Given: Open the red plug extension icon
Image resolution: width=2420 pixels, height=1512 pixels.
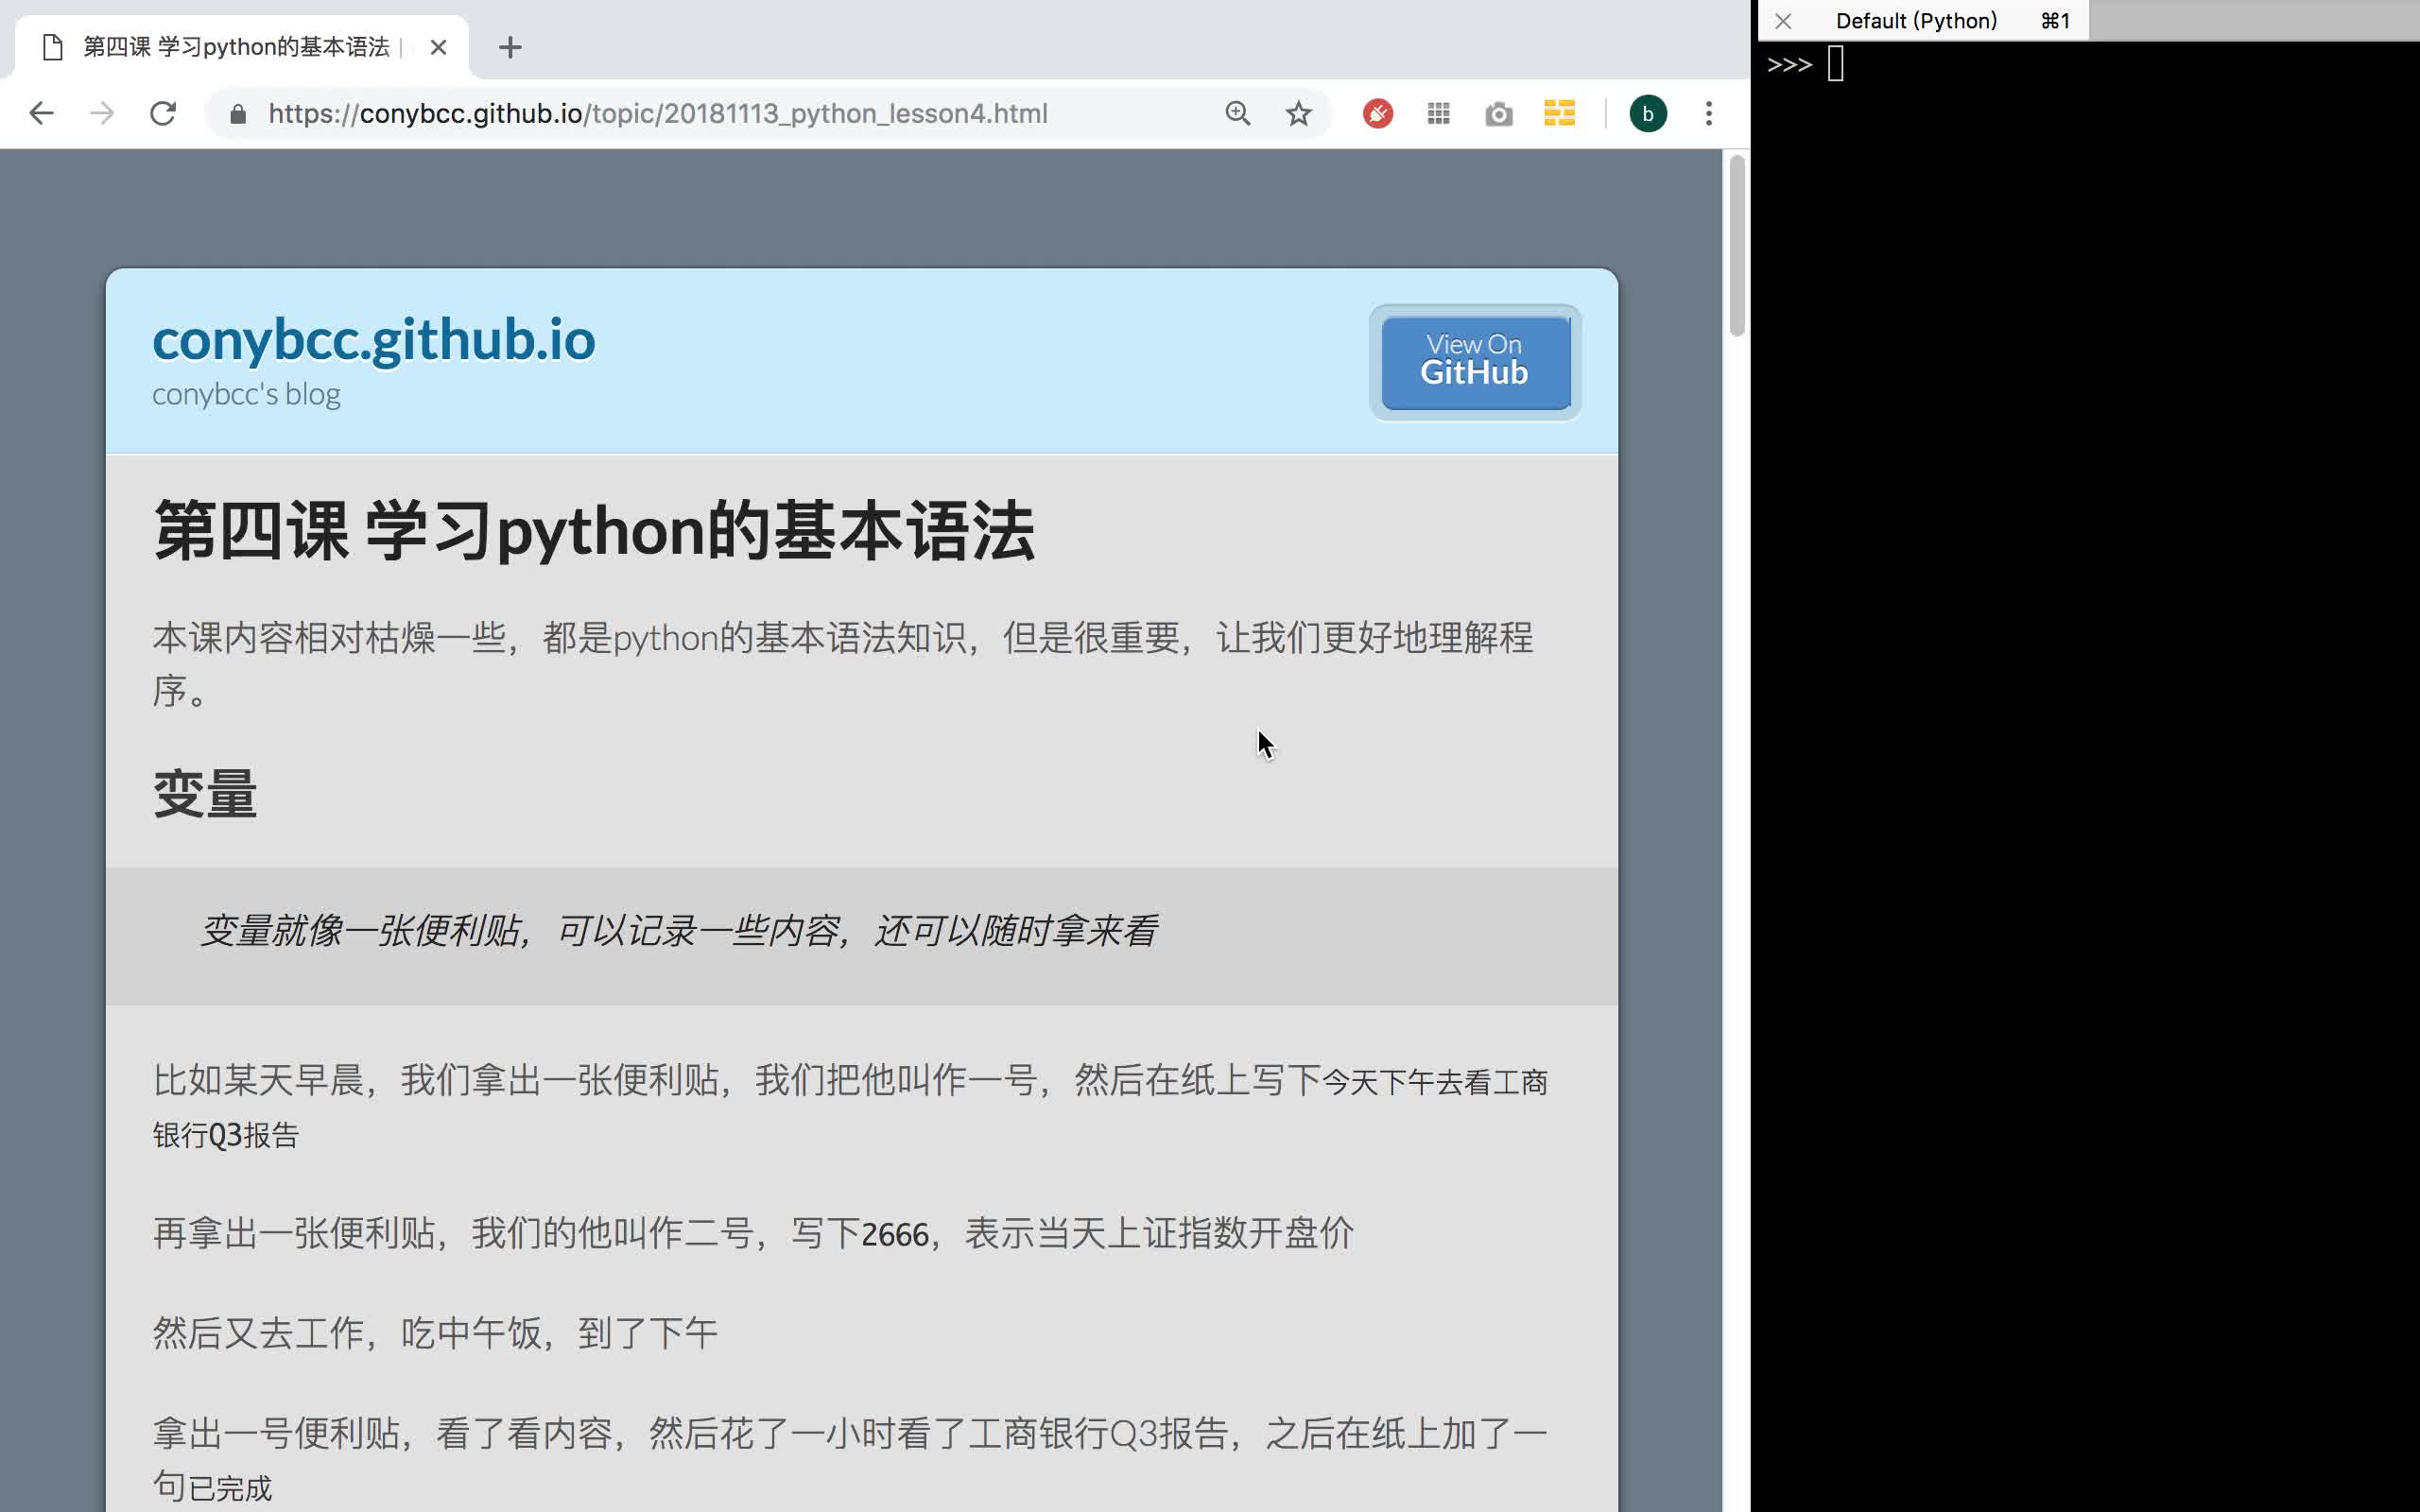Looking at the screenshot, I should tap(1377, 113).
